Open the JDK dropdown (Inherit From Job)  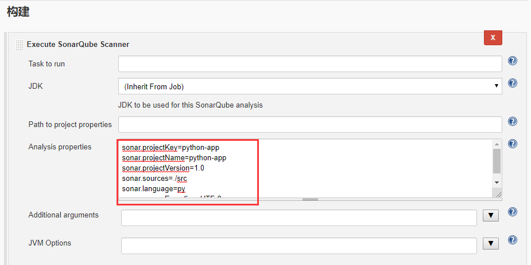(x=310, y=86)
